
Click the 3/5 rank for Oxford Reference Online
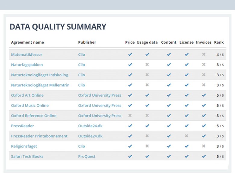pyautogui.click(x=220, y=116)
